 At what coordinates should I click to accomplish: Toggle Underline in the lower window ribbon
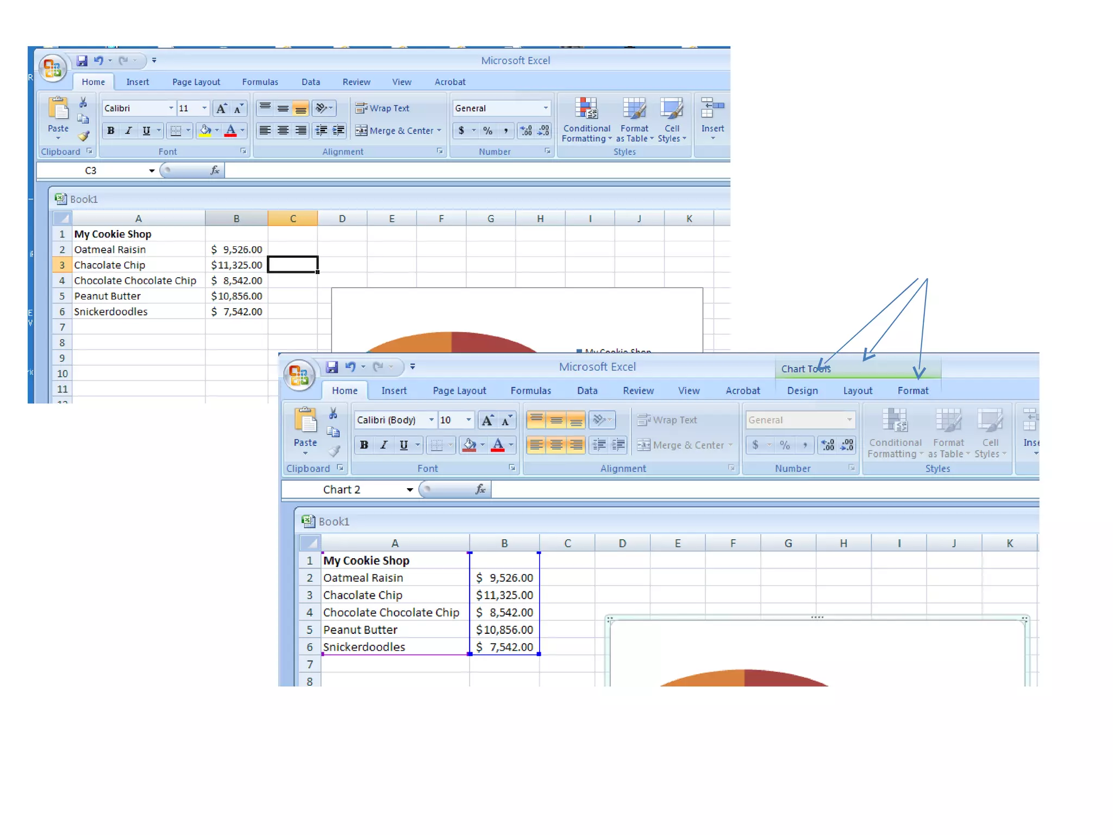(403, 445)
